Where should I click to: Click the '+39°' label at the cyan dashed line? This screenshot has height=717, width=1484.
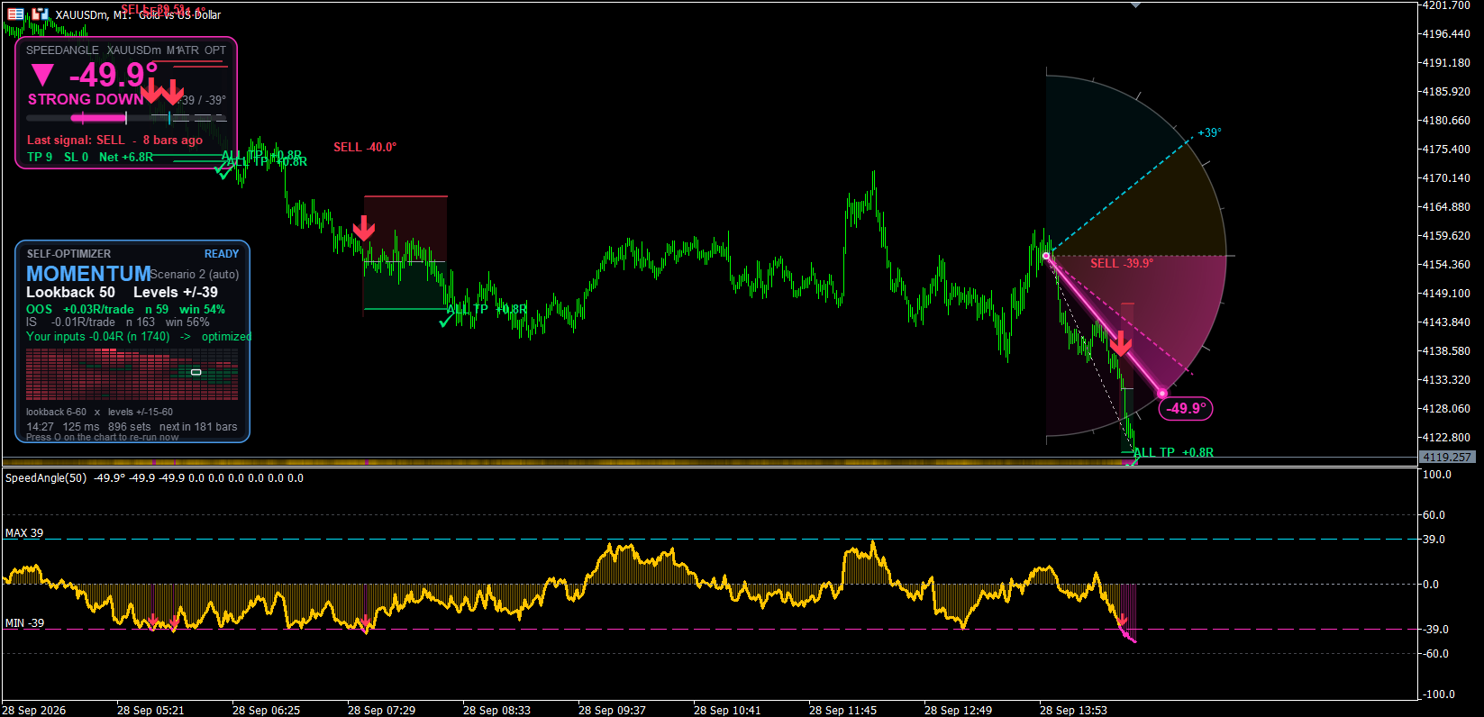pyautogui.click(x=1209, y=132)
